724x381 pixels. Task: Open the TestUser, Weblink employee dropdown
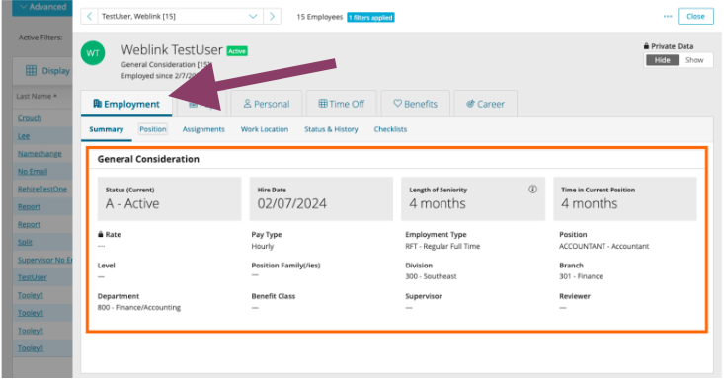(180, 16)
